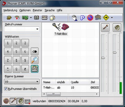Screen dimensions: 125x107
Task: Open the Optionen menu
Action: coord(25,10)
